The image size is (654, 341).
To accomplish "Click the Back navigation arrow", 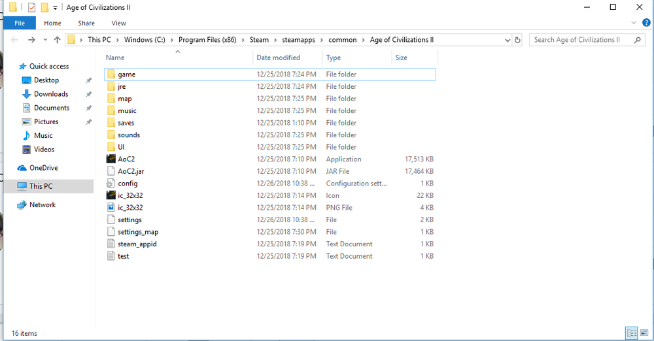I will click(x=14, y=40).
